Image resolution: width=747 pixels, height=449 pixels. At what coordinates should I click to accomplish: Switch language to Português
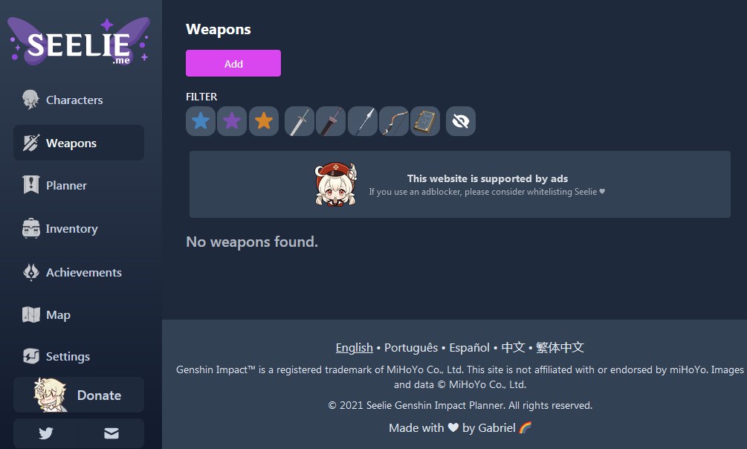point(411,347)
